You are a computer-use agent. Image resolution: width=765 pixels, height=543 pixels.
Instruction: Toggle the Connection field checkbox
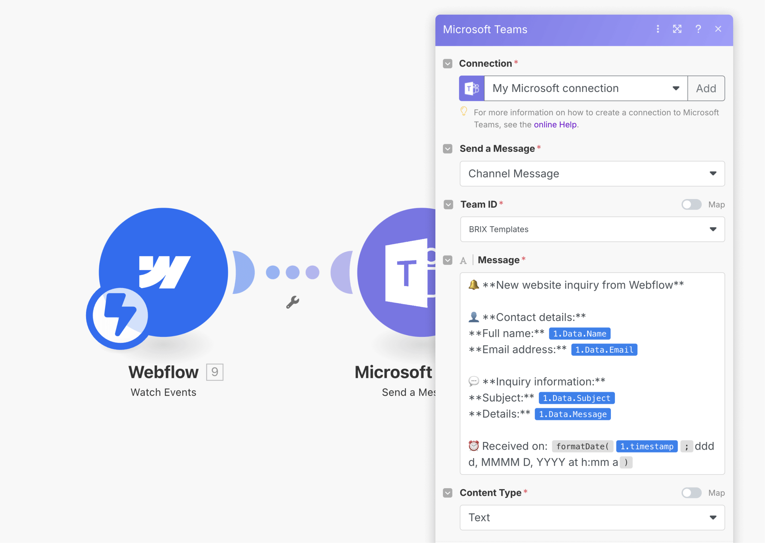(448, 64)
